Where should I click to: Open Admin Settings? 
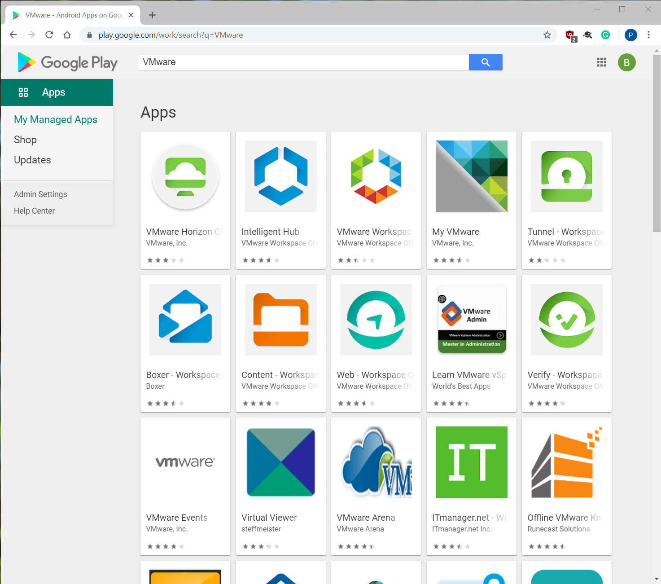click(40, 194)
